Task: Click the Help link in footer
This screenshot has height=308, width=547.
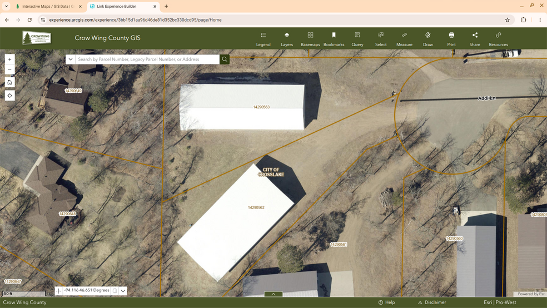Action: (x=387, y=302)
